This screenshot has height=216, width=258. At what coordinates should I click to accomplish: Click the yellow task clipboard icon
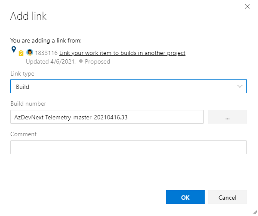pos(21,53)
